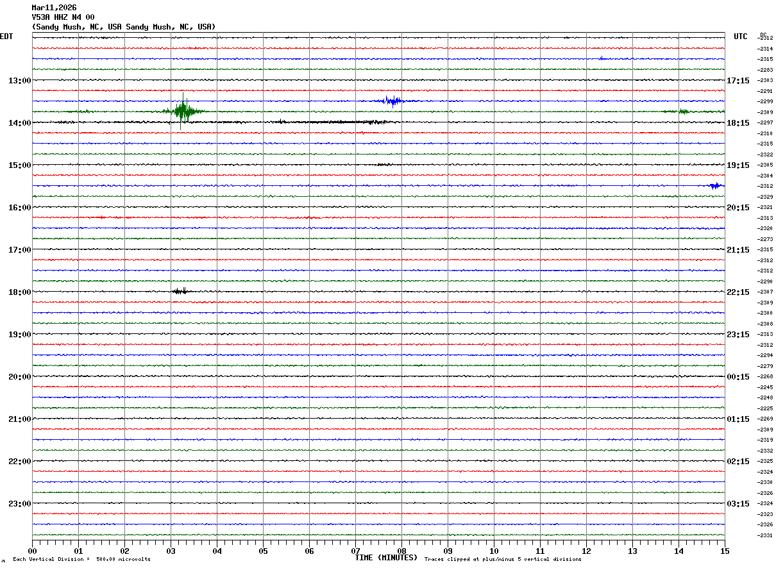The height and width of the screenshot is (568, 776).
Task: Click the vertical division 500.00 microvolts note
Action: (81, 560)
